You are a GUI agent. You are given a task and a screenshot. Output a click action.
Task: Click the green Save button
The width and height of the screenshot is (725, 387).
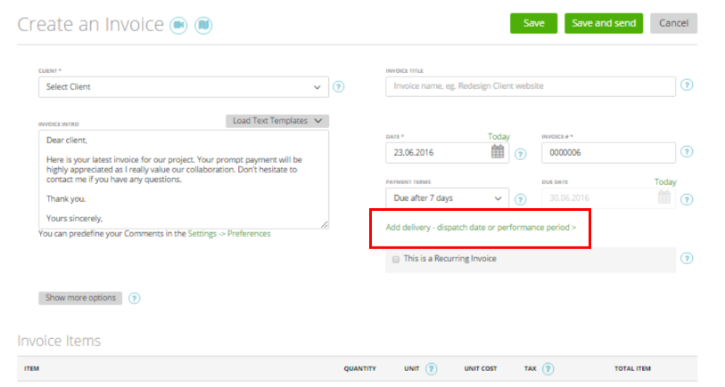533,23
